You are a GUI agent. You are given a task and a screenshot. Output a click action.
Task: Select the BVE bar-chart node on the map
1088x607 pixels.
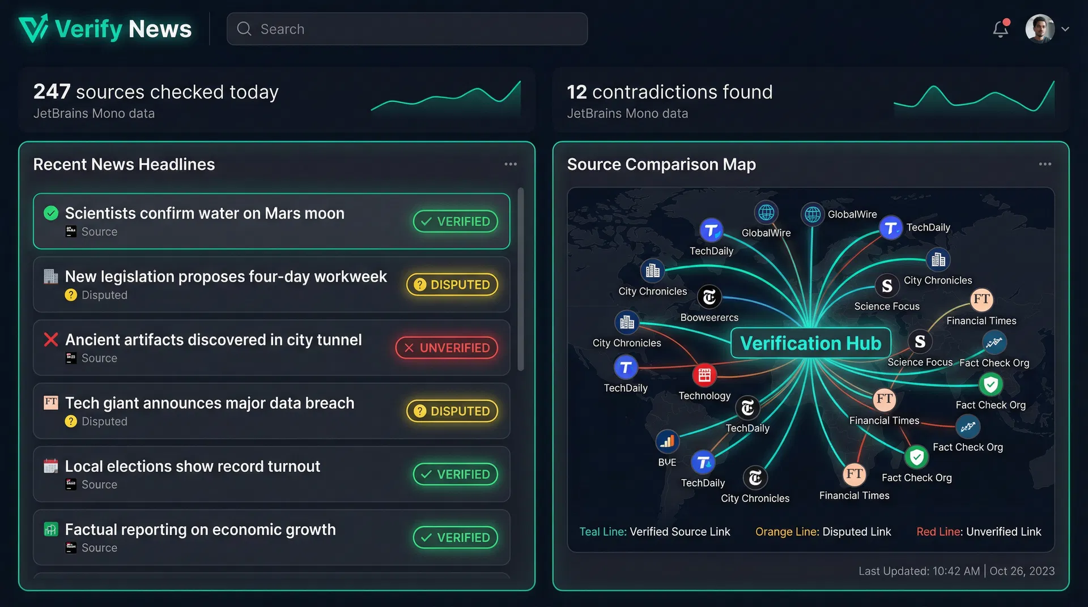point(668,441)
